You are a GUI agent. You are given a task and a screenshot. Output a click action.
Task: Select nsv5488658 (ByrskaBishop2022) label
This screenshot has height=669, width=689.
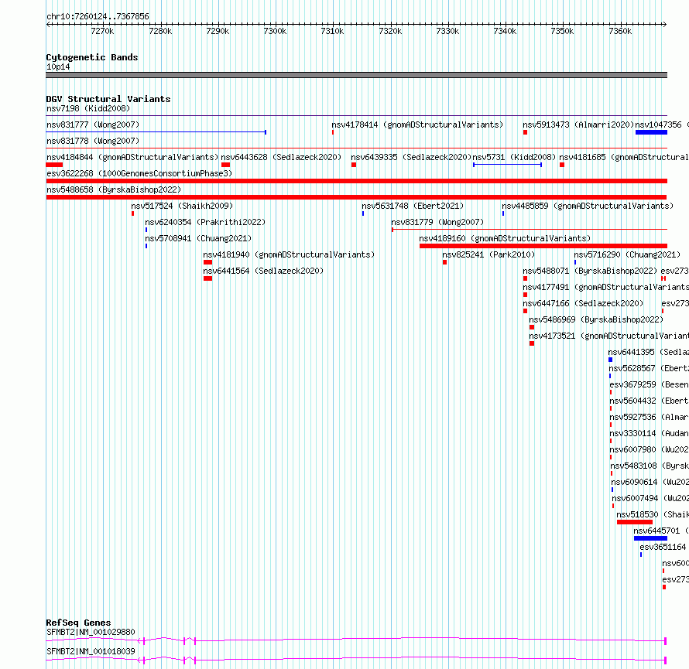[114, 189]
